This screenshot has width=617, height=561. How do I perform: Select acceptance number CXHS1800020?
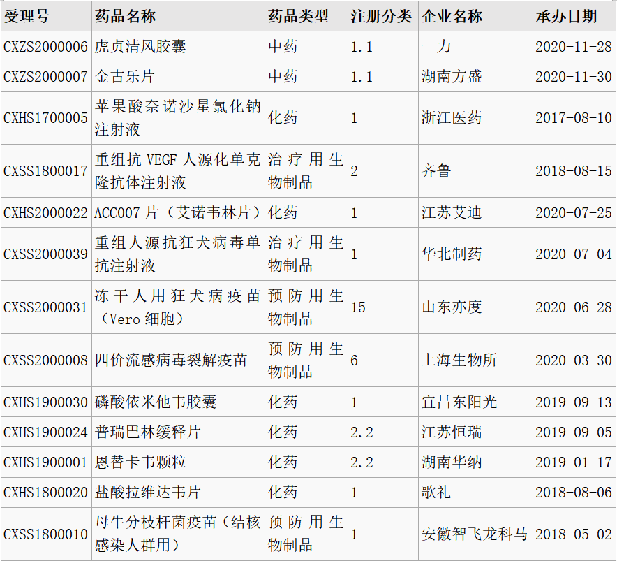(45, 493)
